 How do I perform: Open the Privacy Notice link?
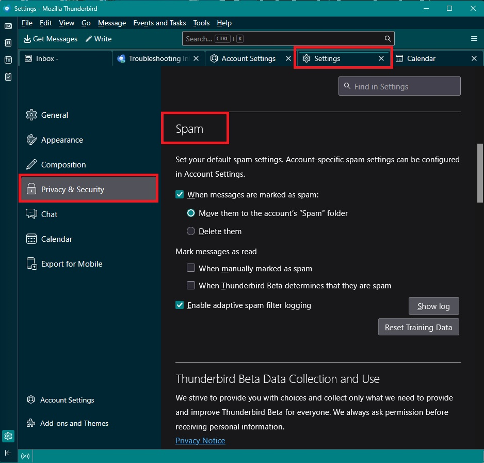pyautogui.click(x=200, y=440)
